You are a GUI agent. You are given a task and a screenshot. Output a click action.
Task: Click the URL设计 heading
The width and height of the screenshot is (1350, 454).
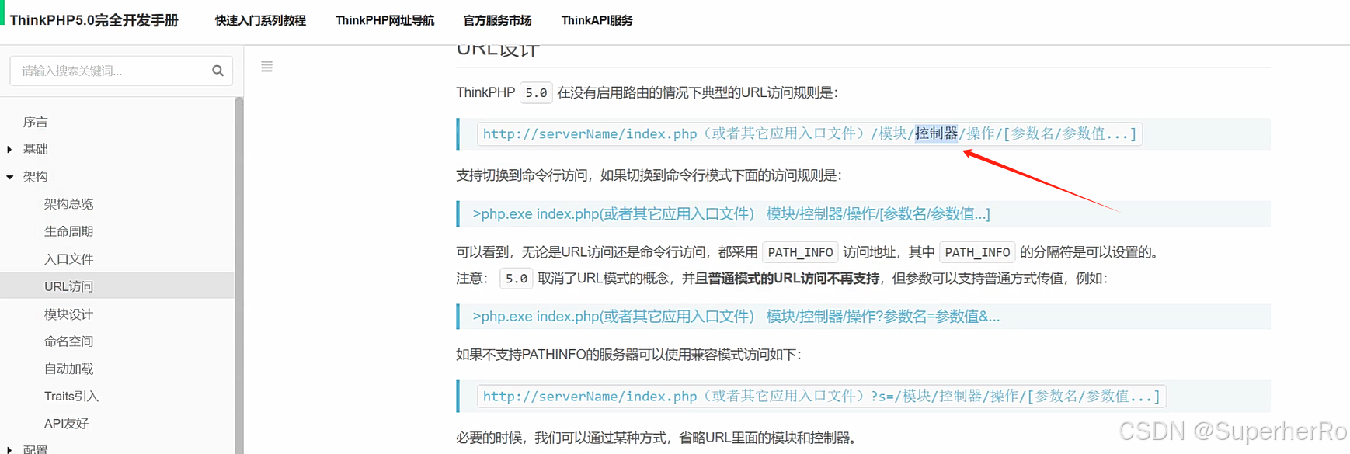[x=497, y=50]
